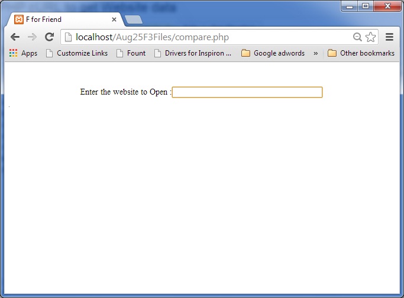Image resolution: width=404 pixels, height=298 pixels.
Task: Click the address bar URL
Action: 152,37
